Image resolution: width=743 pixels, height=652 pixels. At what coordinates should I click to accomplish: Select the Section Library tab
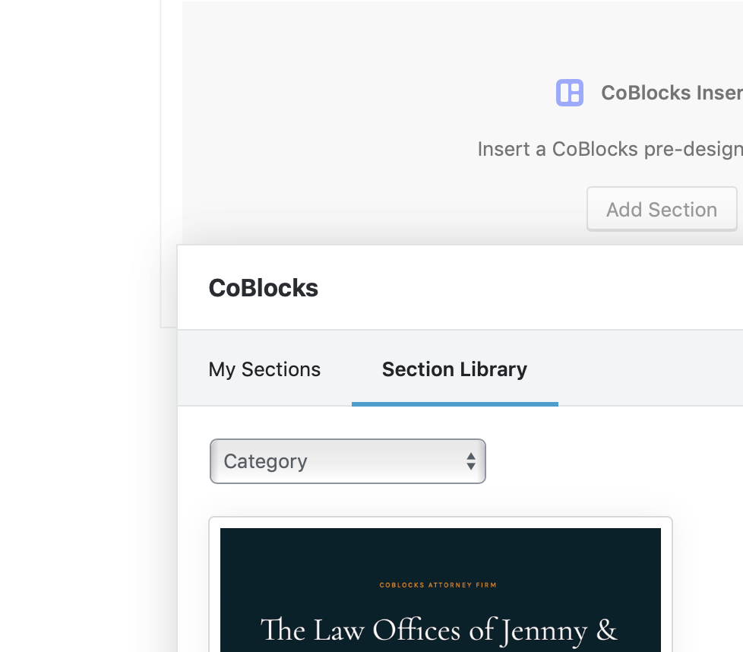tap(454, 369)
